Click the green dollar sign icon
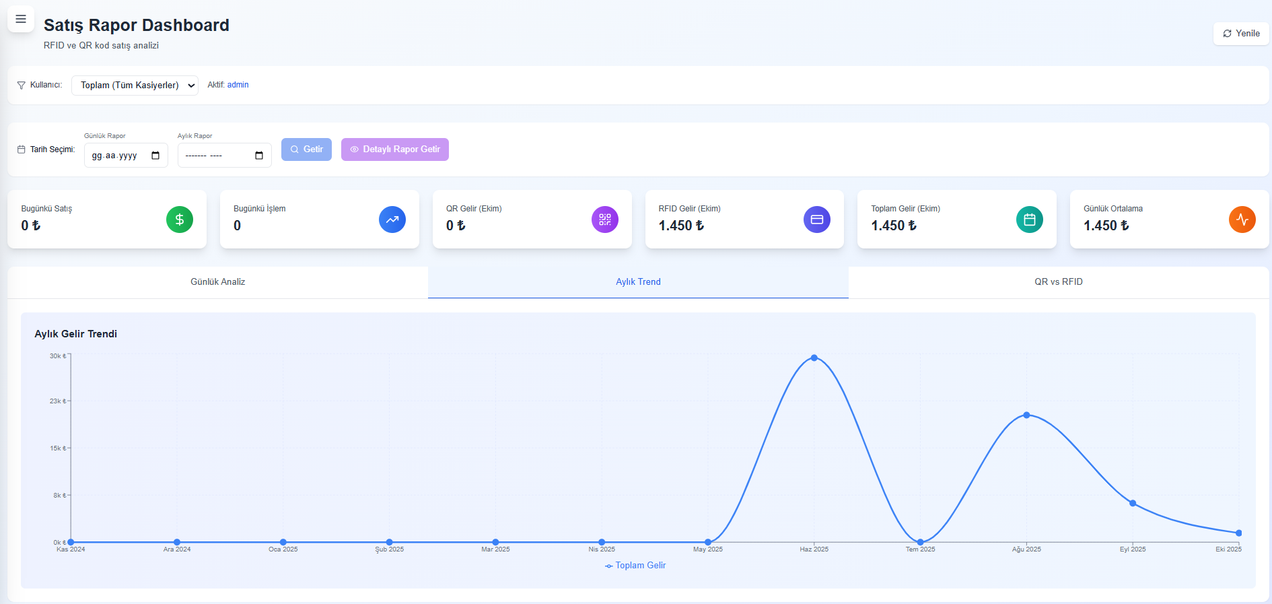This screenshot has height=604, width=1272. point(180,220)
